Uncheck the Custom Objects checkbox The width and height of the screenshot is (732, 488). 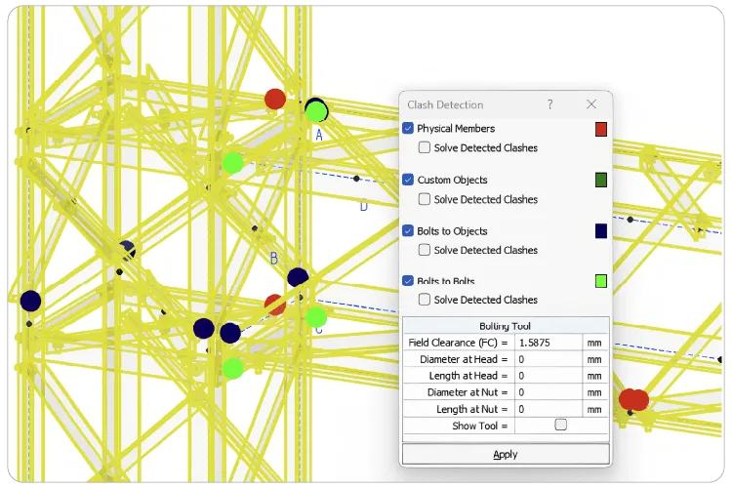pos(408,180)
